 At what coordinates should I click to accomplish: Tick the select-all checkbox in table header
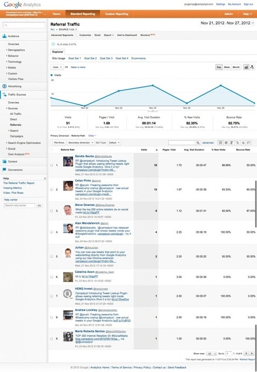coord(52,150)
